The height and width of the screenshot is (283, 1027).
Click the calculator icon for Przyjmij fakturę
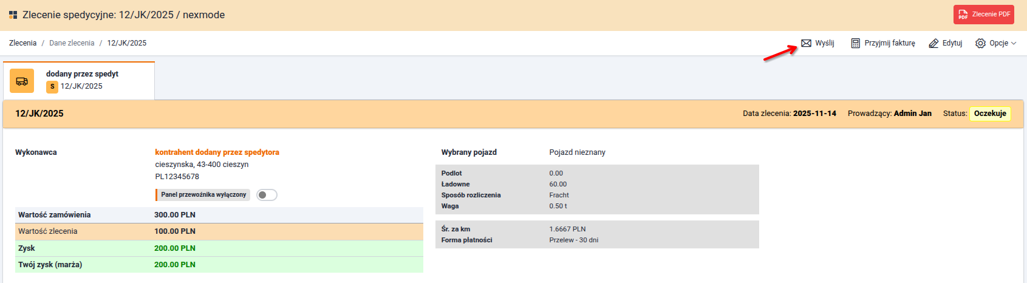[x=855, y=43]
